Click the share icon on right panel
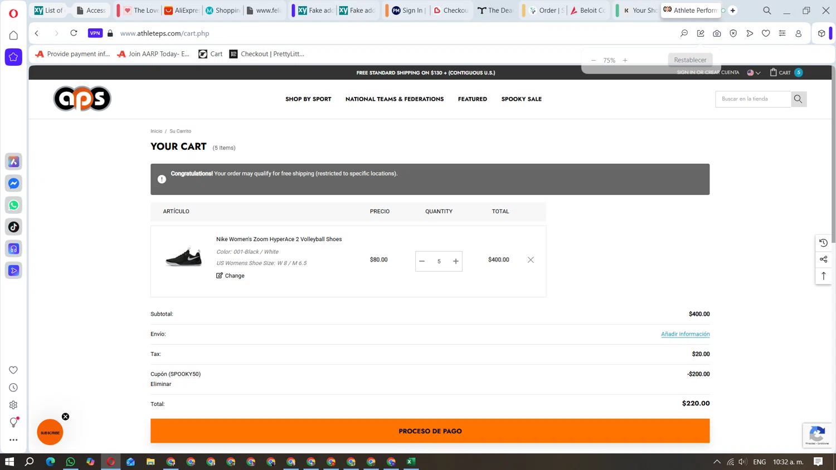The image size is (836, 470). click(x=823, y=260)
